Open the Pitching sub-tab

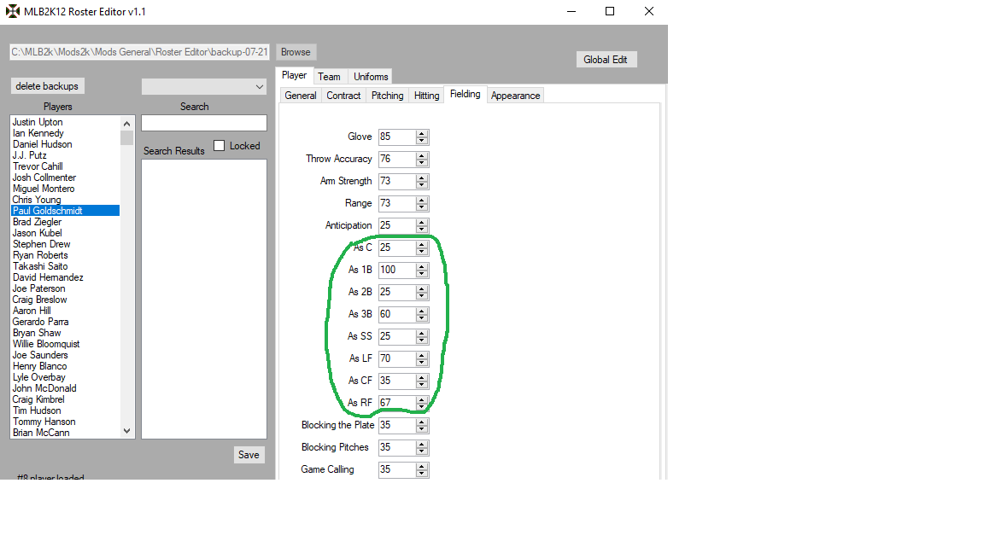(387, 96)
